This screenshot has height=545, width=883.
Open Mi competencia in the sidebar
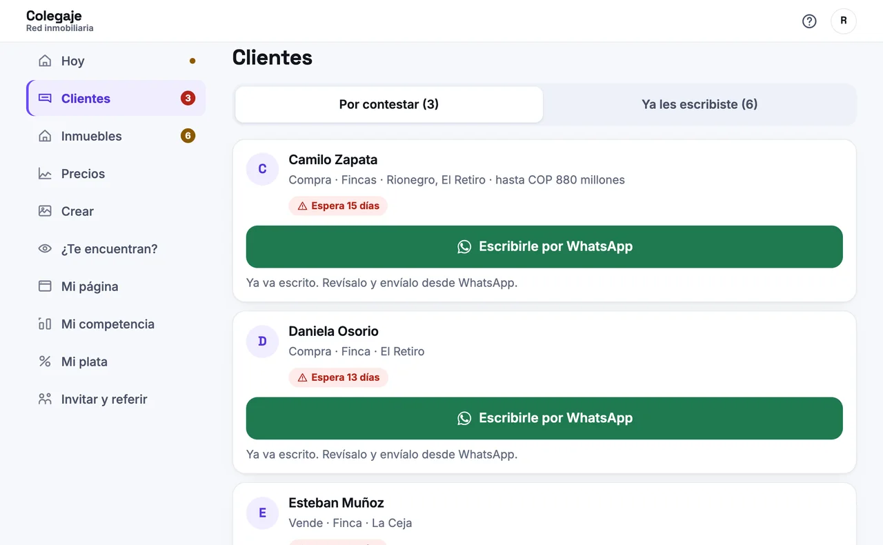point(116,324)
